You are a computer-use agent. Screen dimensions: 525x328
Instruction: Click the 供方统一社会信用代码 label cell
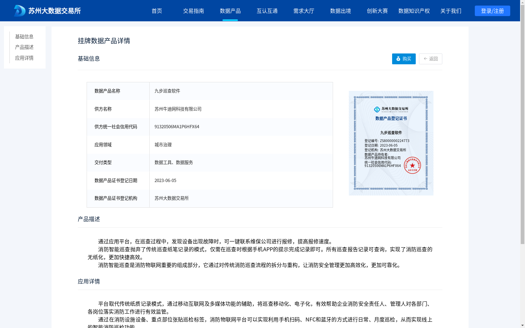point(118,127)
